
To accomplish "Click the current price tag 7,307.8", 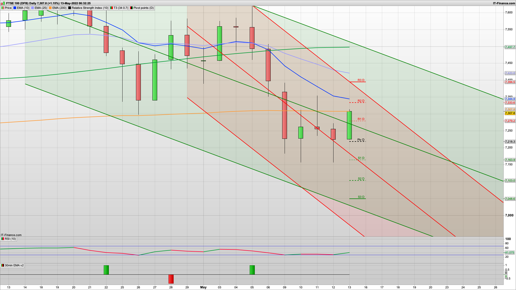I will coord(510,113).
